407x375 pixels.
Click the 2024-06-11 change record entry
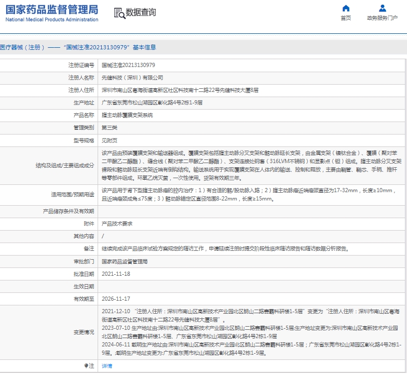pyautogui.click(x=251, y=349)
